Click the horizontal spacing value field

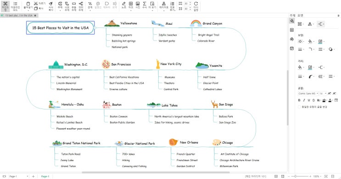tap(186, 4)
